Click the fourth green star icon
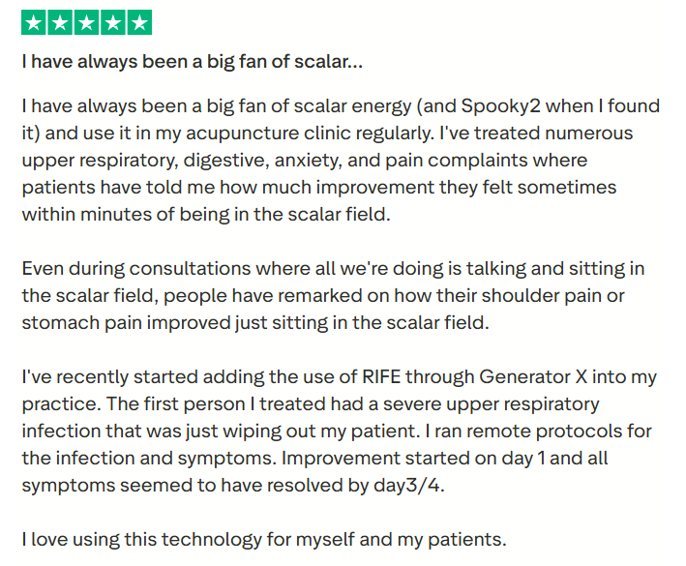686x566 pixels. point(112,22)
